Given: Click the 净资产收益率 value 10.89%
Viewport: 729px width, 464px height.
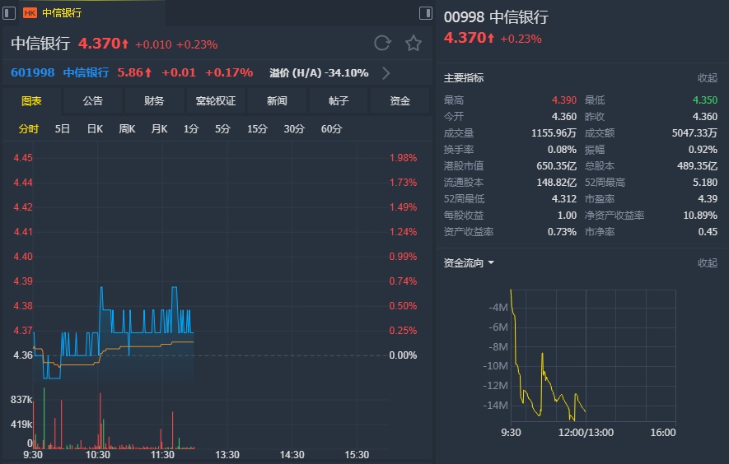Looking at the screenshot, I should point(700,216).
